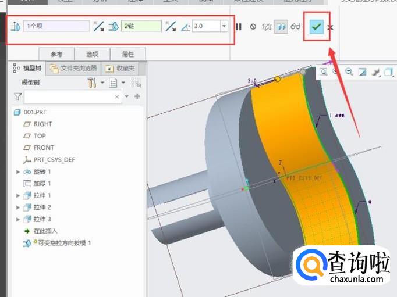Cancel the feature with X button

pyautogui.click(x=330, y=27)
